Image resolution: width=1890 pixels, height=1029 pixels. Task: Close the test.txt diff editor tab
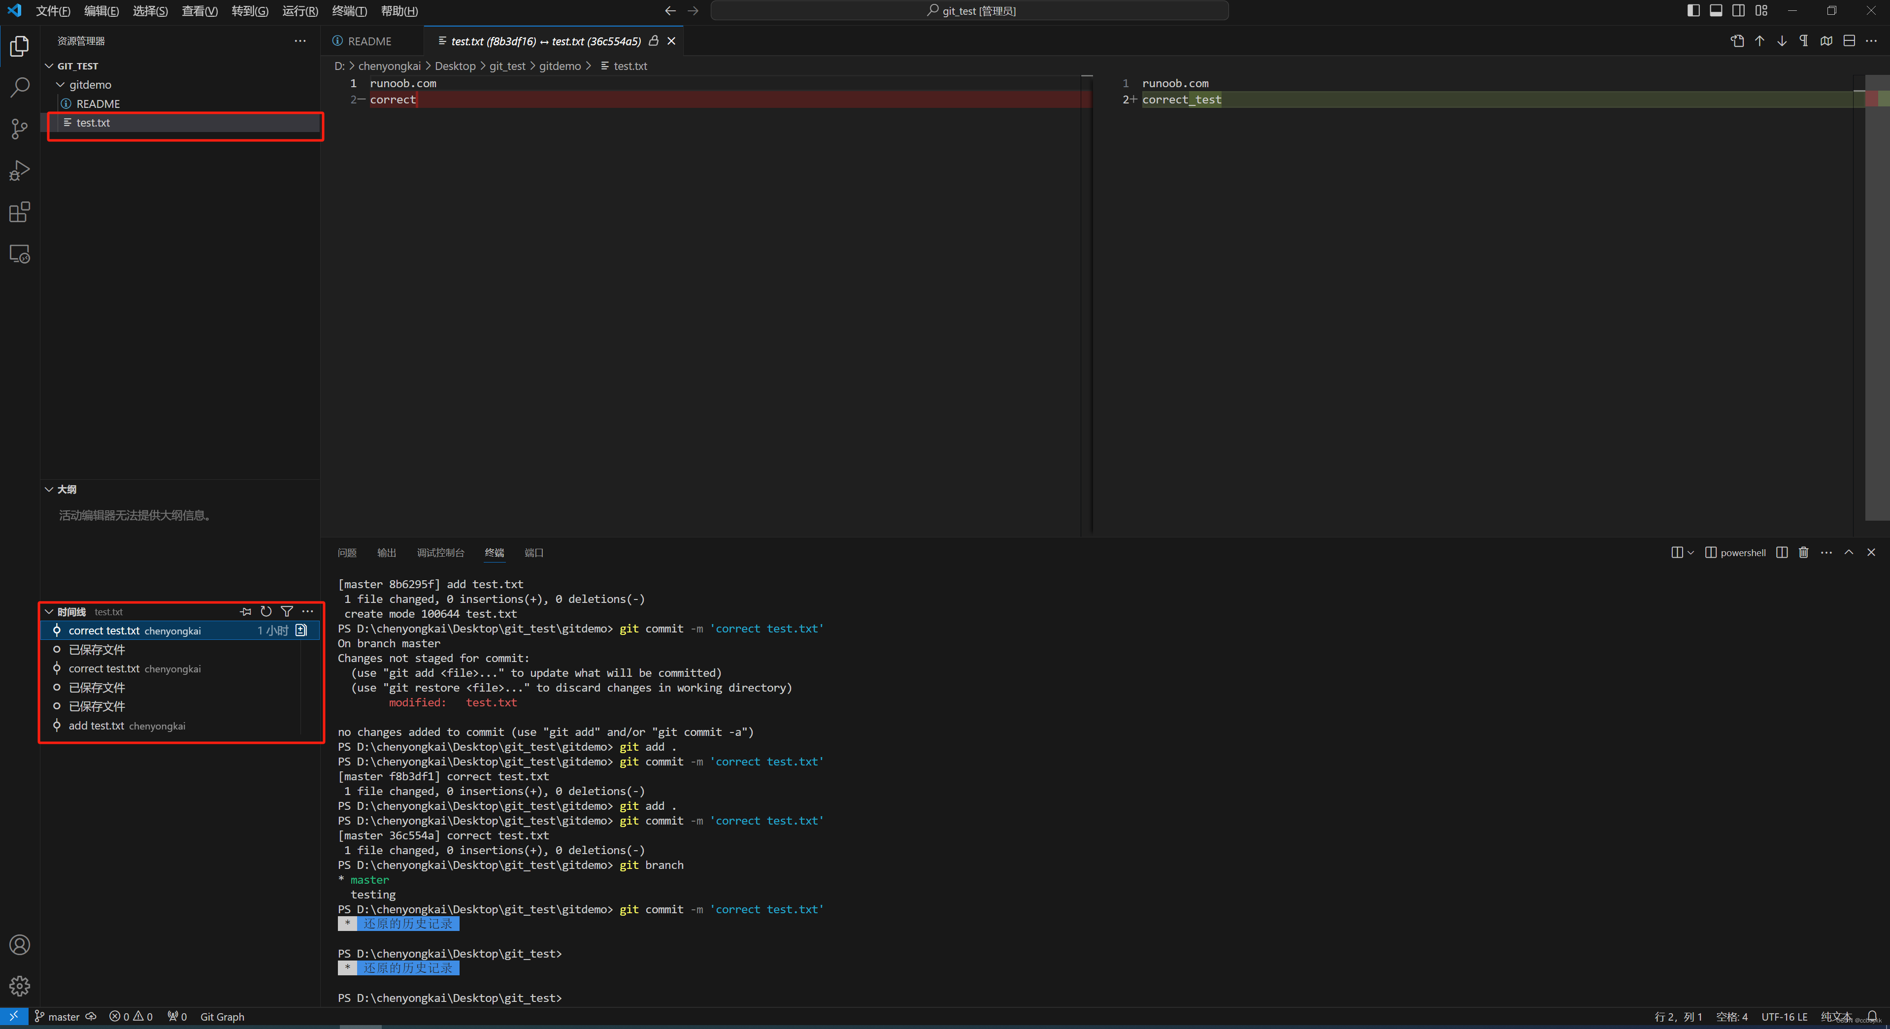pos(671,41)
